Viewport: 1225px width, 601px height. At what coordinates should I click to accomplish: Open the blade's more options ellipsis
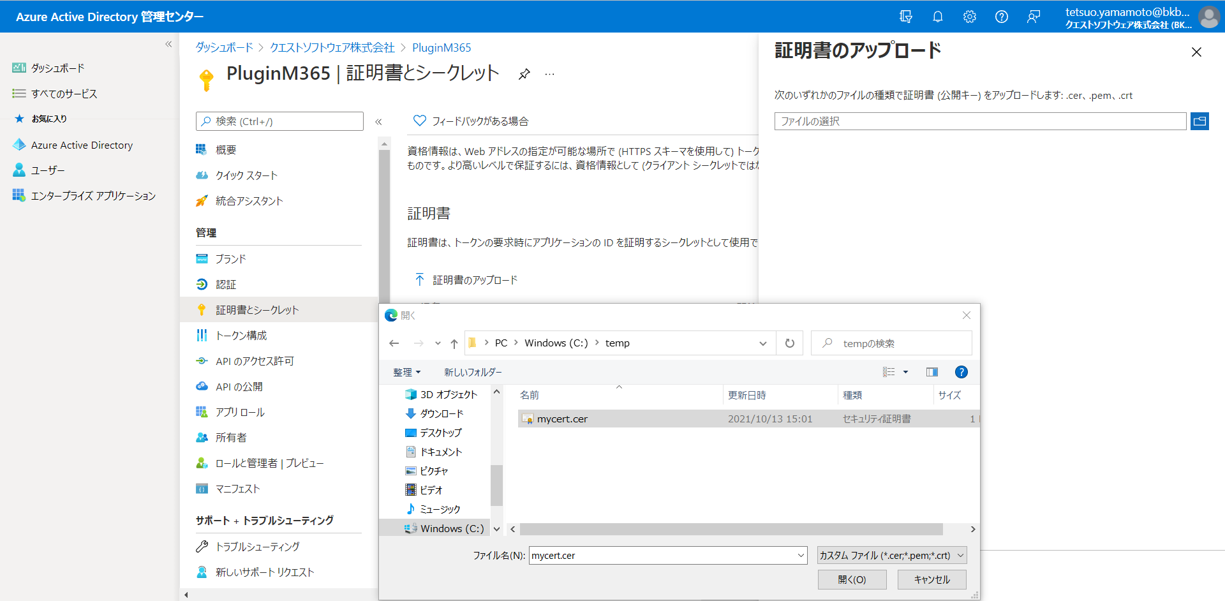pos(549,74)
